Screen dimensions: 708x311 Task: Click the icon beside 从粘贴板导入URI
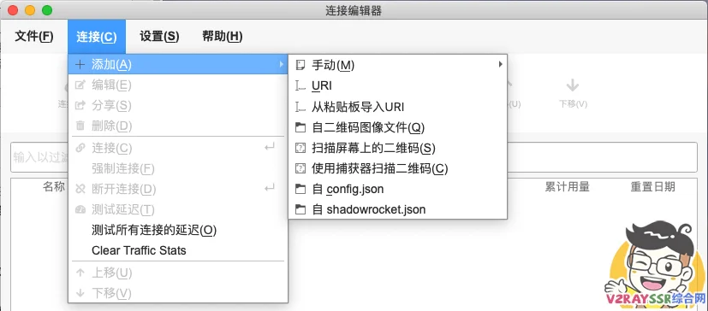click(x=300, y=107)
